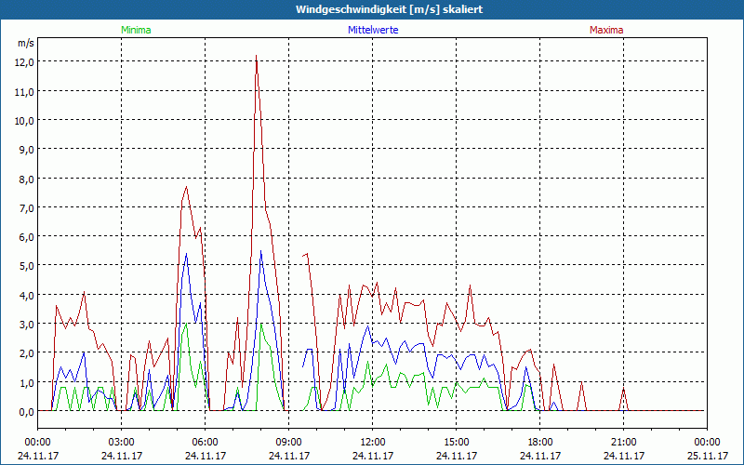Click the 18:00 time axis label
744x465 pixels.
point(540,443)
